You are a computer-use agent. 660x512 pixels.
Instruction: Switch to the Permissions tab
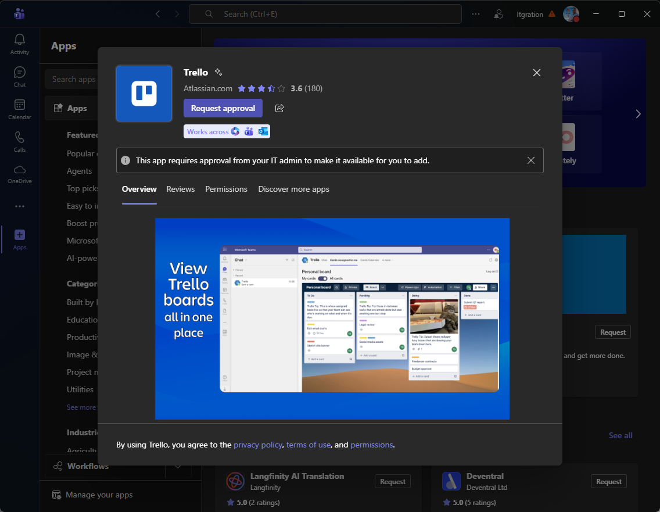pyautogui.click(x=226, y=189)
